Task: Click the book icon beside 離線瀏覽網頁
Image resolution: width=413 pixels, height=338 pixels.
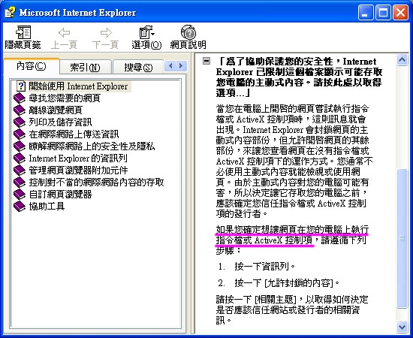Action: (20, 110)
